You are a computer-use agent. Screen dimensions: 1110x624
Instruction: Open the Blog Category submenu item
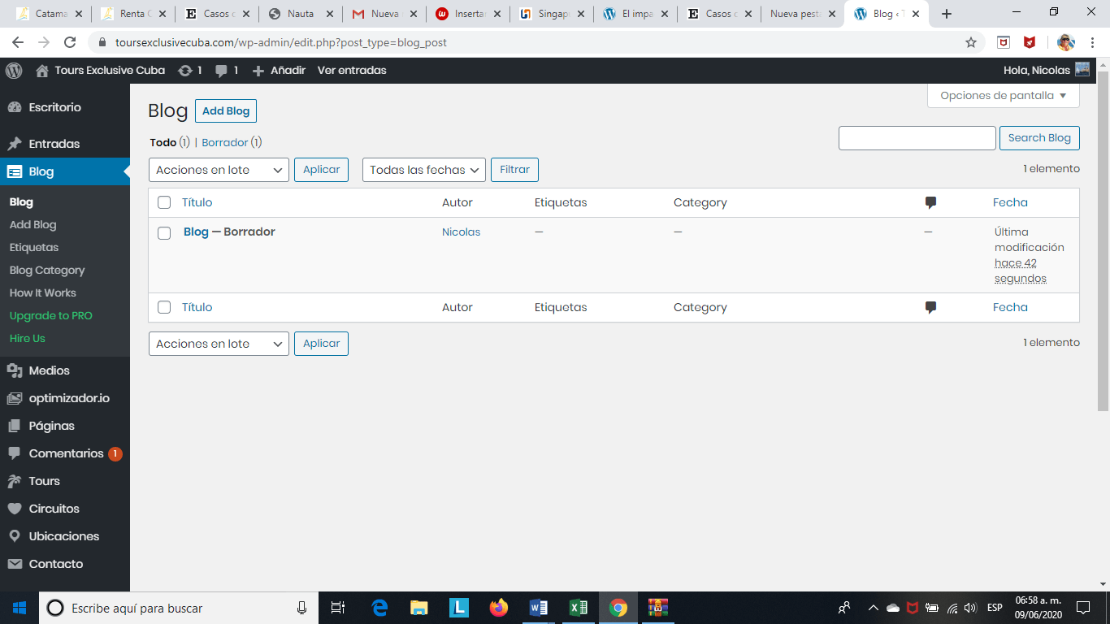47,271
